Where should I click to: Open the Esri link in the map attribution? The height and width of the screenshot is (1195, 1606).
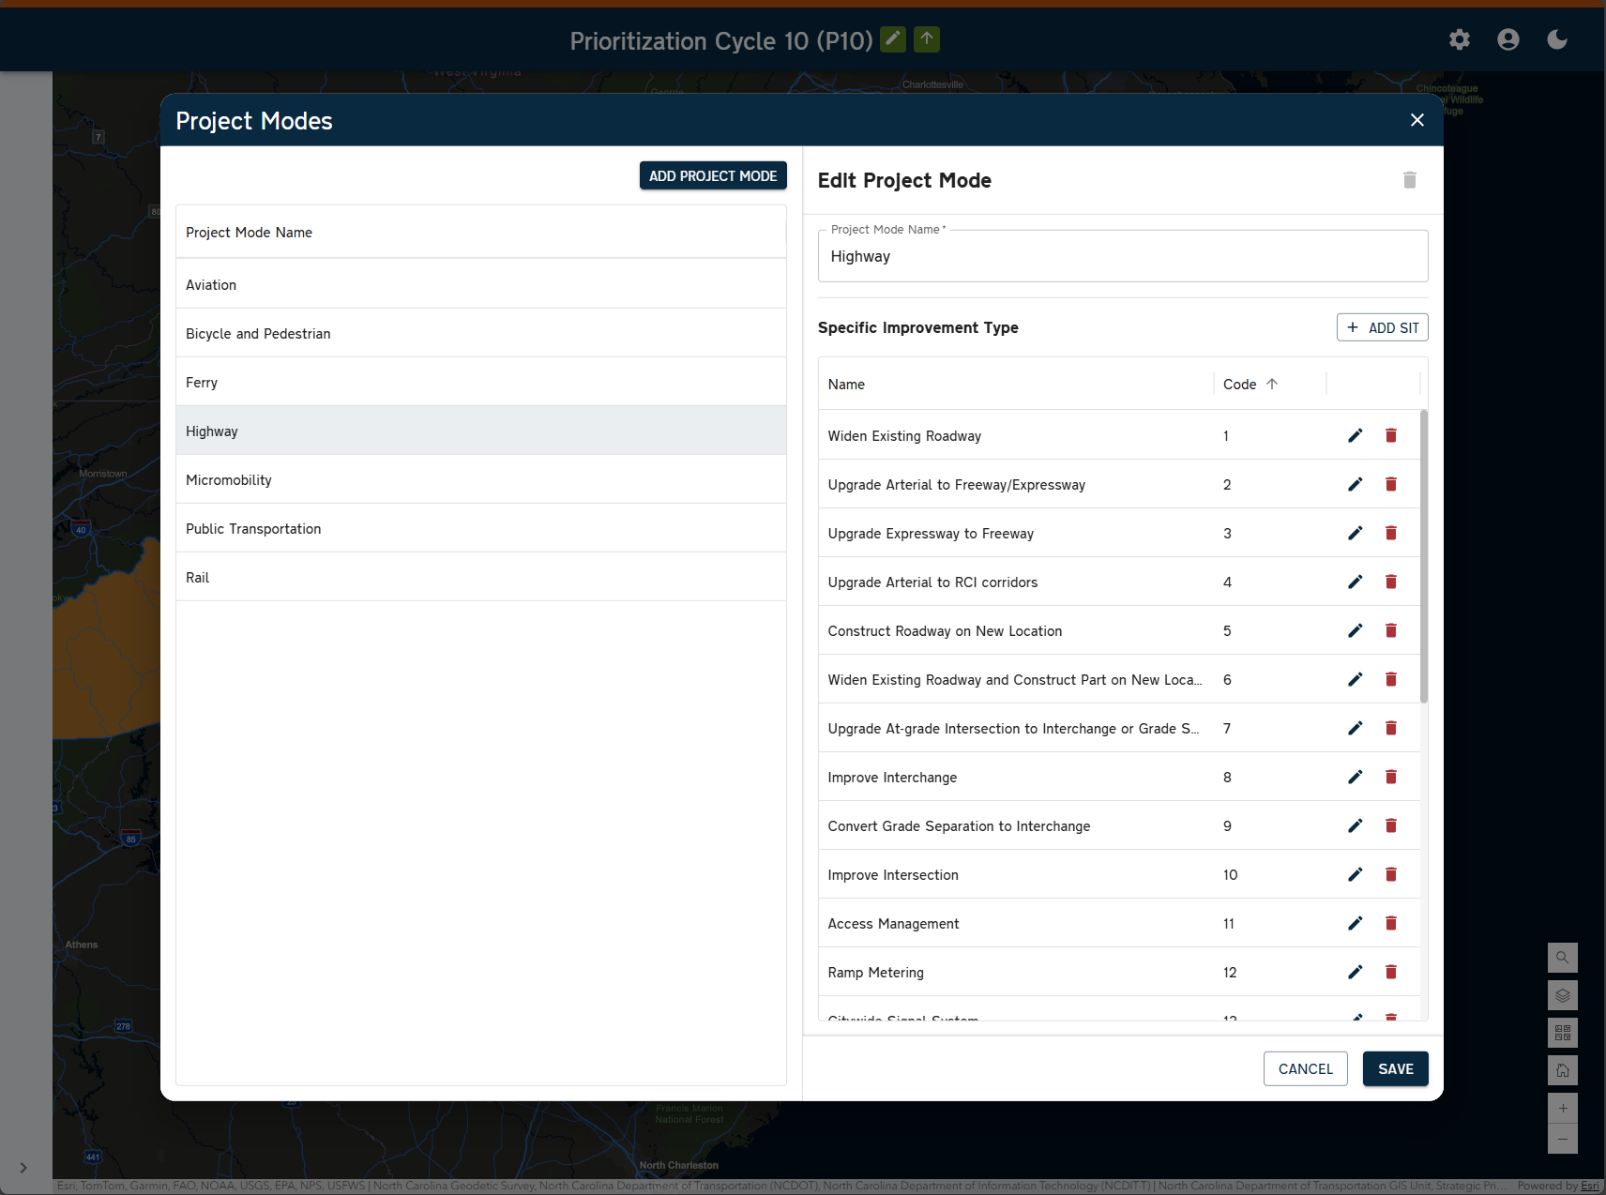pos(1589,1185)
